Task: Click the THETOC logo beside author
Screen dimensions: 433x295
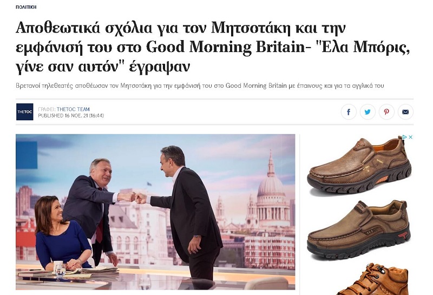Action: [24, 112]
